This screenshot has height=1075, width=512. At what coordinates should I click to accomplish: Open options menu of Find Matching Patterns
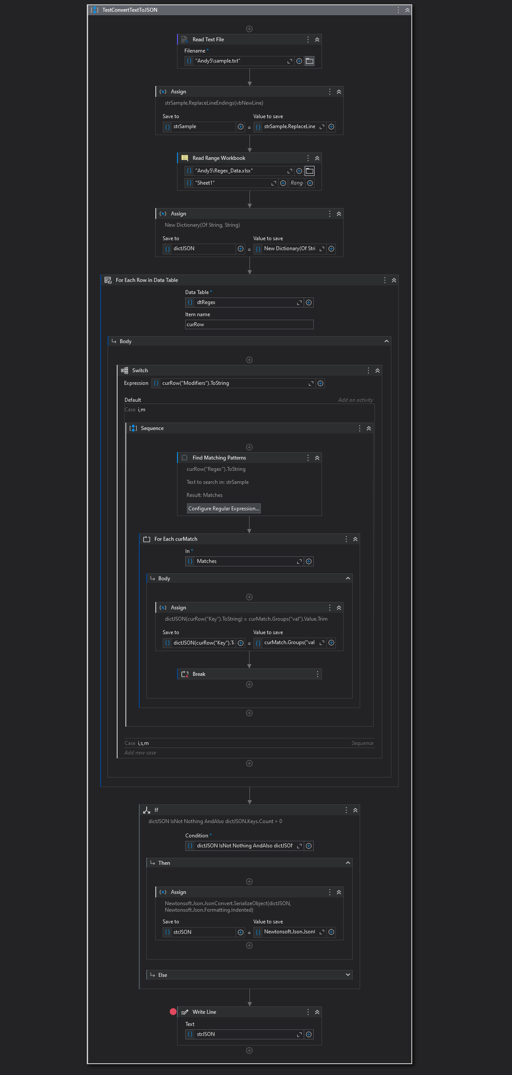(x=308, y=458)
